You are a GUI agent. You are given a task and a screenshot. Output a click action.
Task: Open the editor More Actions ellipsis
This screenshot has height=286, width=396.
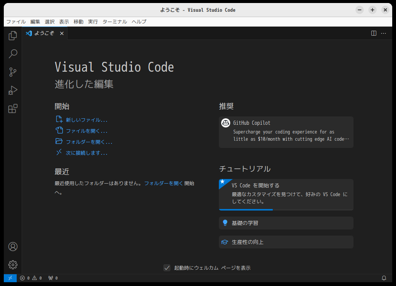coord(383,33)
